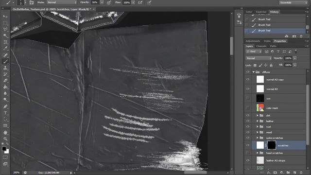This screenshot has width=311, height=175.
Task: Toggle lock all padlock icon
Action: coord(271,65)
